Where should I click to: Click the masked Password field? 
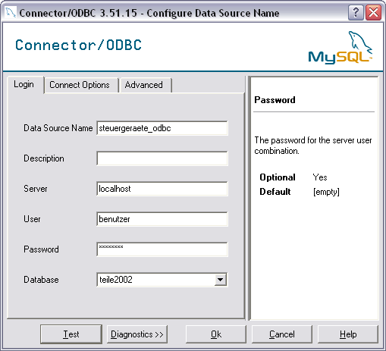click(162, 249)
